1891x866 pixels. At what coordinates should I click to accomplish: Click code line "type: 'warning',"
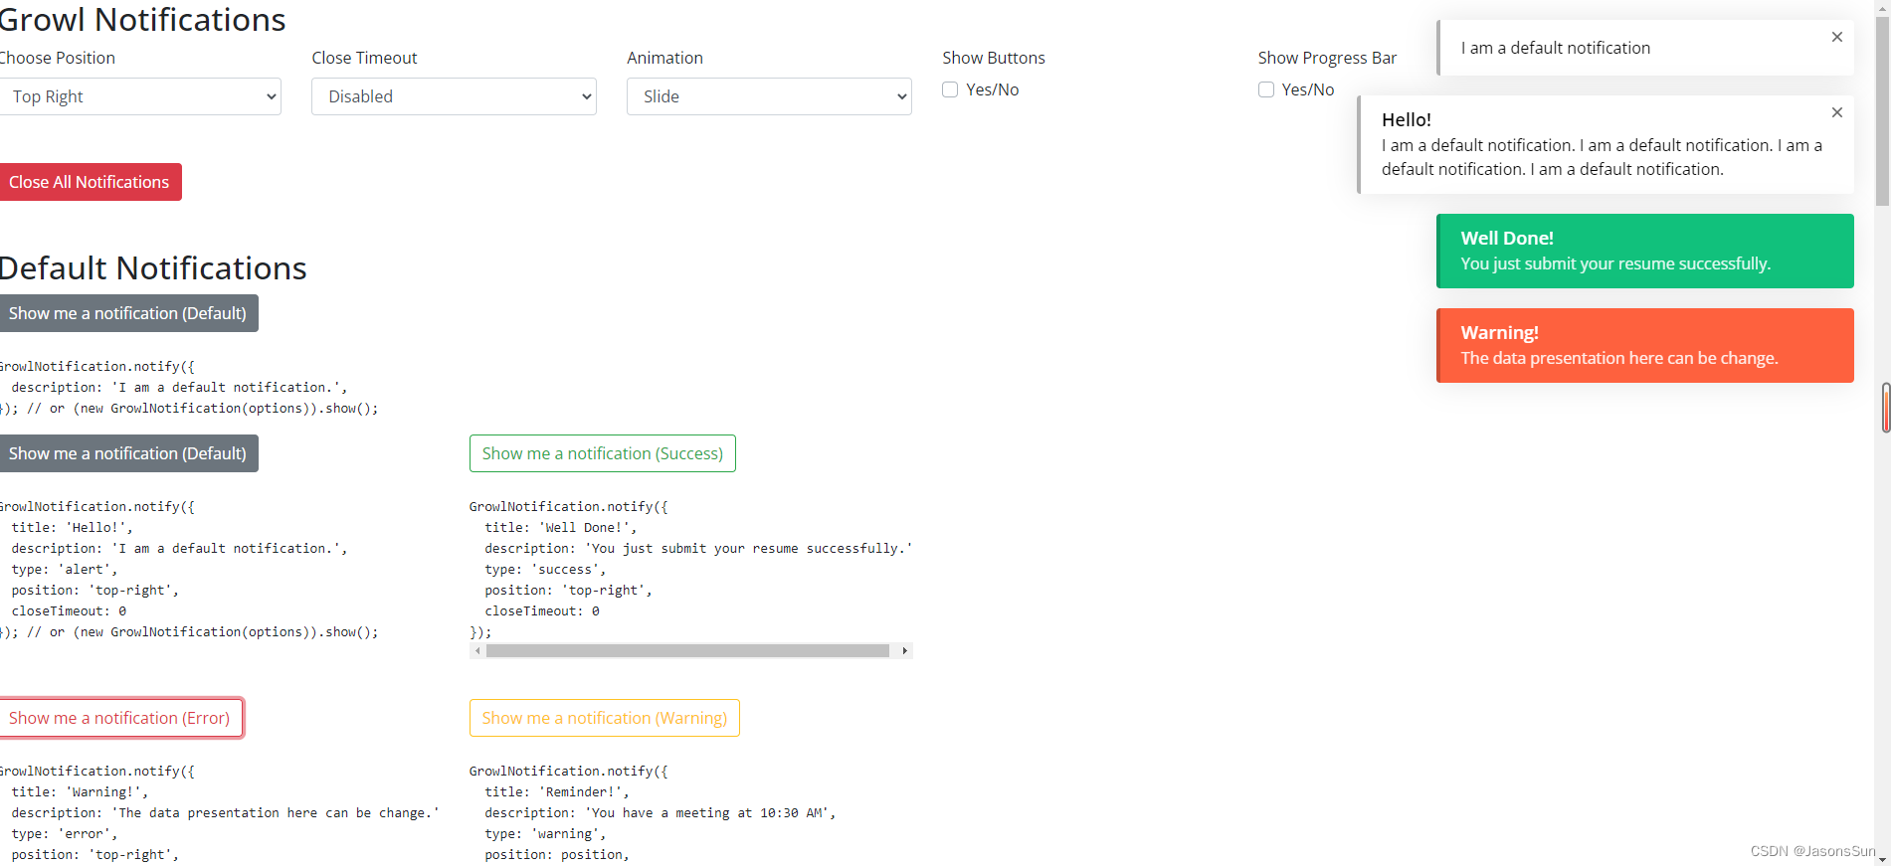(545, 834)
